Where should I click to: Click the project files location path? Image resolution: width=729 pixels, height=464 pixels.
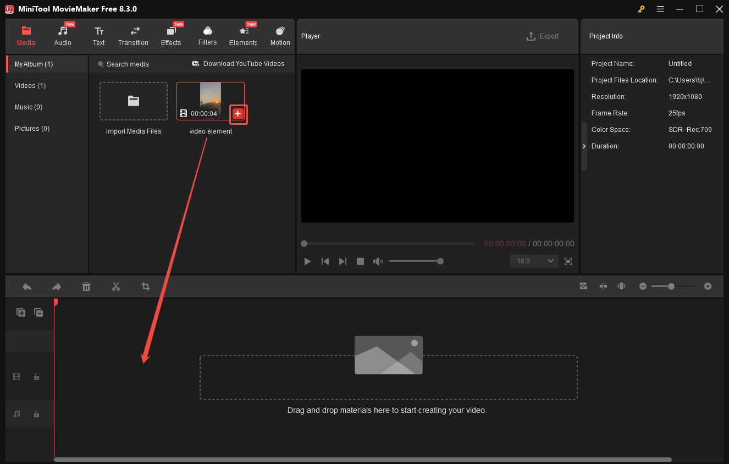(689, 80)
